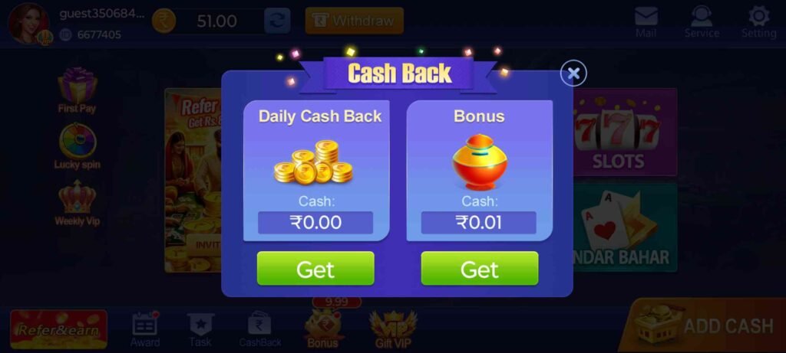786x353 pixels.
Task: Tap the Refer&earn banner
Action: pyautogui.click(x=58, y=329)
